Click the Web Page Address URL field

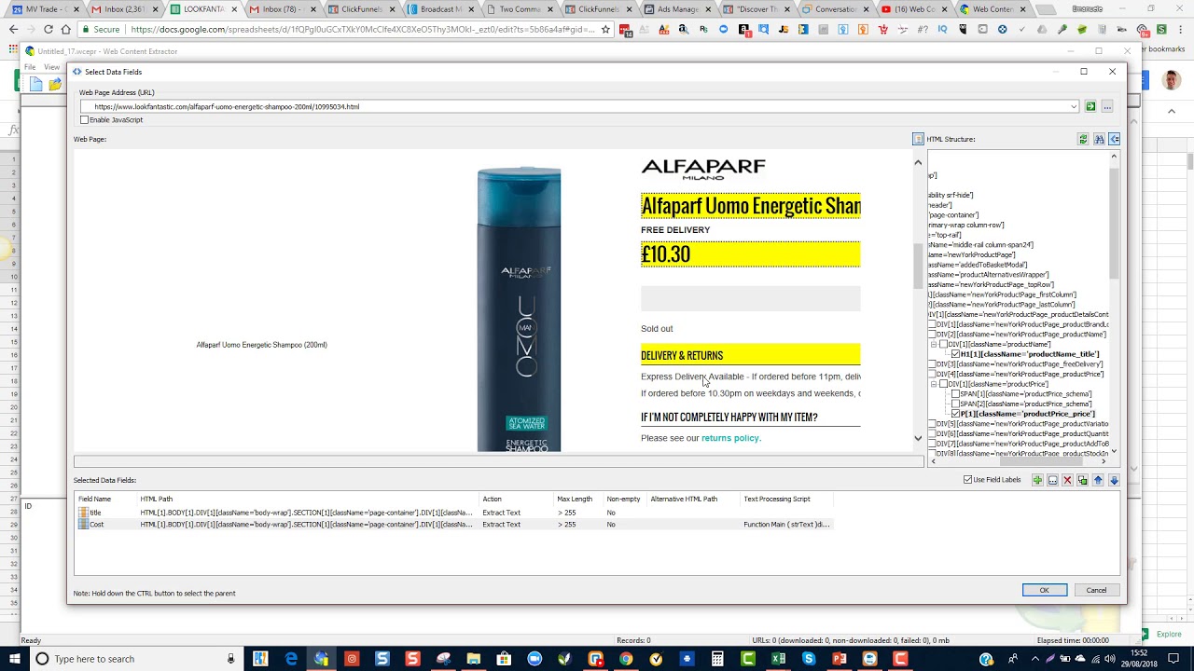point(578,106)
